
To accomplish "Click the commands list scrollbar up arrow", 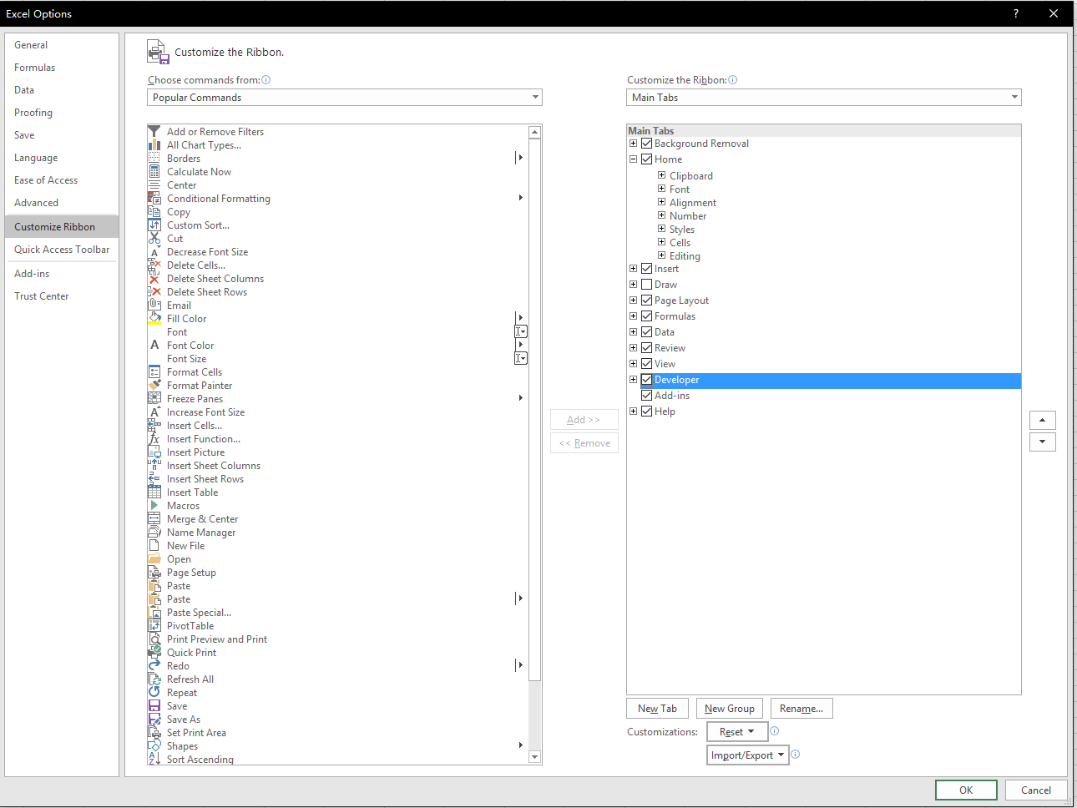I will 535,132.
